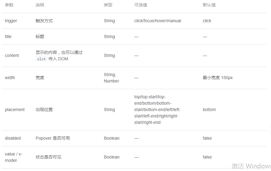This screenshot has width=271, height=171.
Task: Click the title parameter name
Action: (8, 37)
